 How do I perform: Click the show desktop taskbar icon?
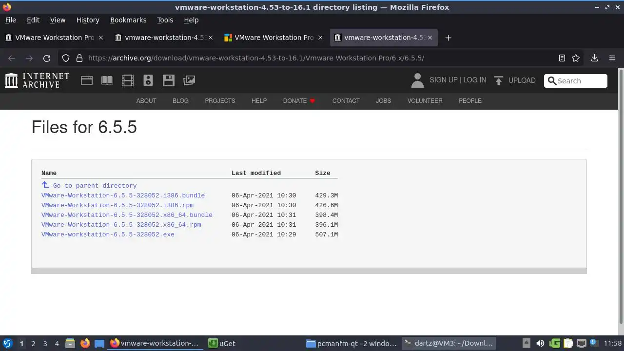click(x=99, y=343)
